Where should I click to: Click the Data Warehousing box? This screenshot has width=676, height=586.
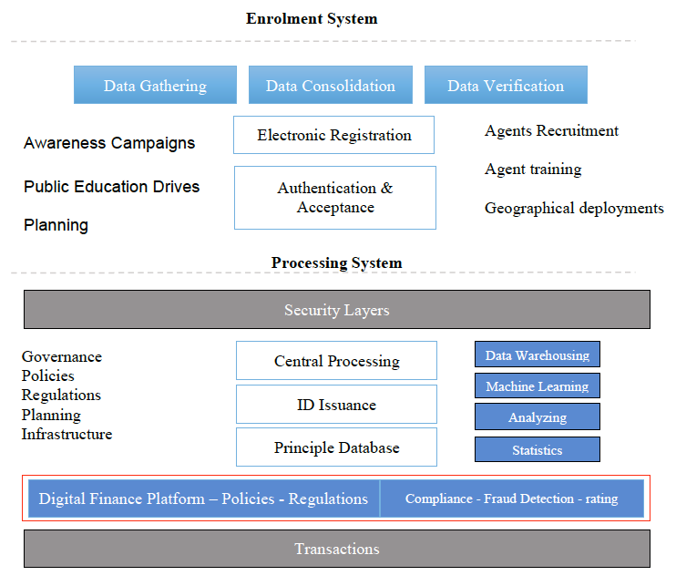tap(538, 355)
